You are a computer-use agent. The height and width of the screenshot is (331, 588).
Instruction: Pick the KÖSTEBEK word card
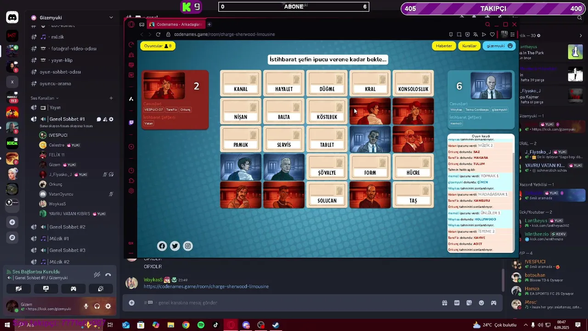(327, 111)
